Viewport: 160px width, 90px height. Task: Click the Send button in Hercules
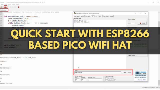129,73
